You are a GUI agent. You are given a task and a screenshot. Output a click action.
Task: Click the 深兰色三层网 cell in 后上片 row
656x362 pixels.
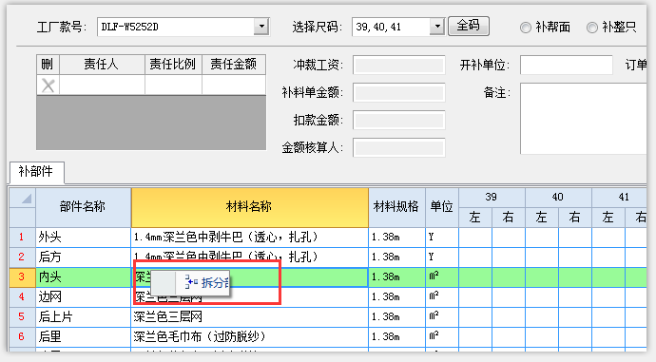pyautogui.click(x=250, y=316)
